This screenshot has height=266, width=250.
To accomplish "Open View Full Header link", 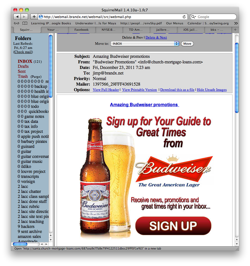I will [x=106, y=90].
